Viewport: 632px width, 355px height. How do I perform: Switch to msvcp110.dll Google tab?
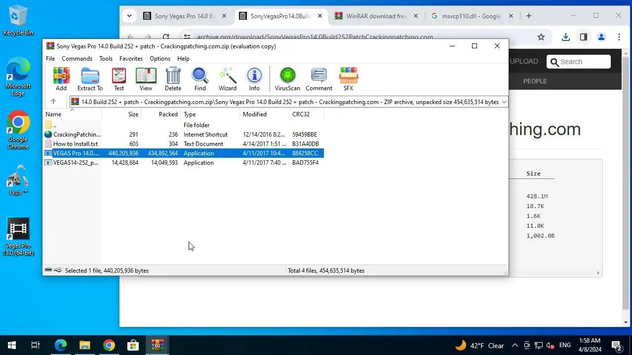click(x=472, y=16)
